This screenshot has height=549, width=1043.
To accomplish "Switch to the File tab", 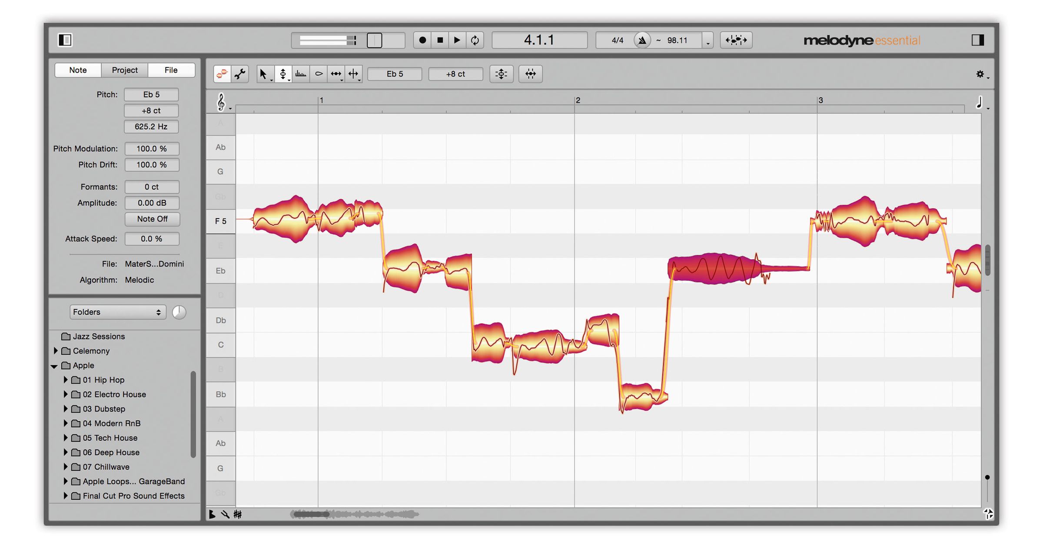I will 171,70.
